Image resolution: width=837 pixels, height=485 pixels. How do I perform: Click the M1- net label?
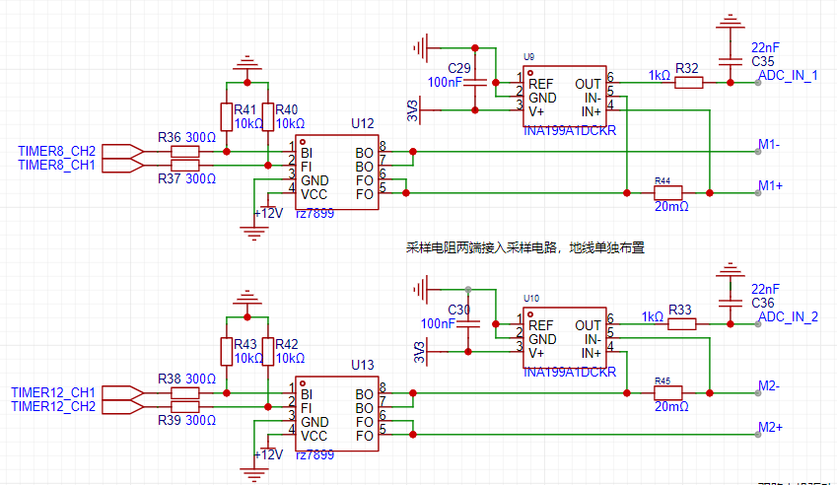tap(769, 145)
